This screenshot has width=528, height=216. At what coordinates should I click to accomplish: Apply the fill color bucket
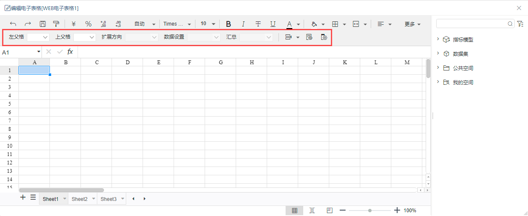click(314, 24)
